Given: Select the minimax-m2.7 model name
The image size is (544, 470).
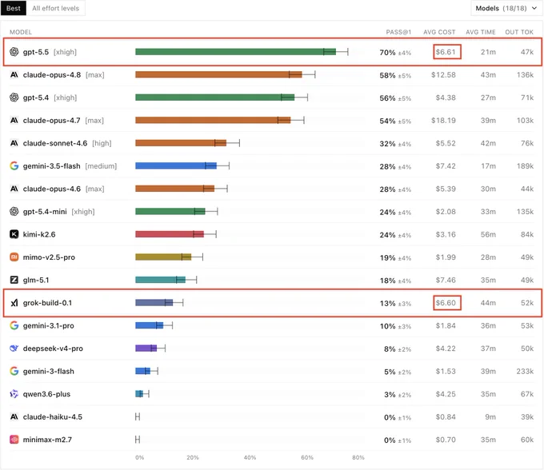Looking at the screenshot, I should tap(47, 440).
